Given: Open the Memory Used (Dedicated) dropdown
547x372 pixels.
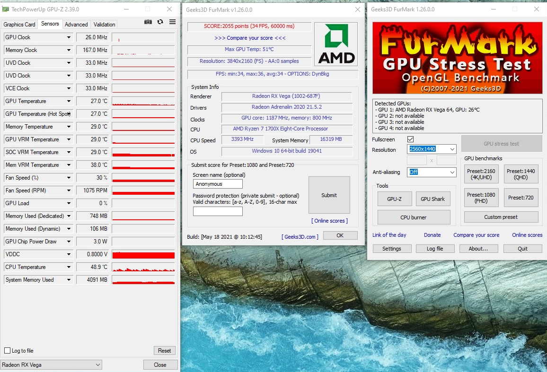Looking at the screenshot, I should tap(69, 216).
